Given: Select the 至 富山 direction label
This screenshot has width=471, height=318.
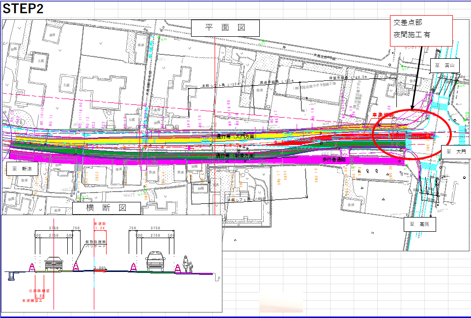Looking at the screenshot, I should tap(445, 66).
